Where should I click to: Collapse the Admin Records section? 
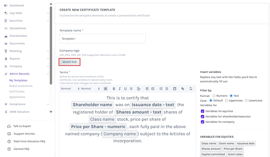point(48,74)
